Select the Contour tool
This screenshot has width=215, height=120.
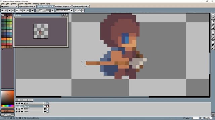pyautogui.click(x=213, y=45)
